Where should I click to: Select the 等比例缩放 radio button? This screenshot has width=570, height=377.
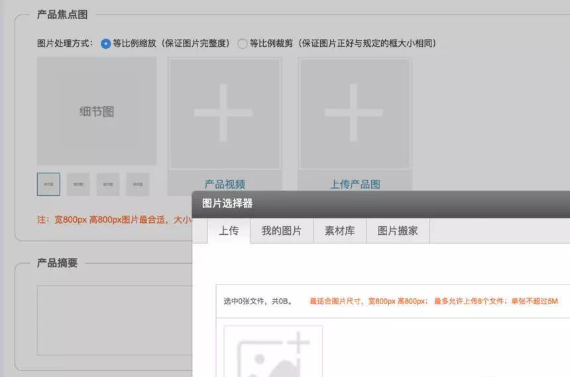click(x=106, y=44)
